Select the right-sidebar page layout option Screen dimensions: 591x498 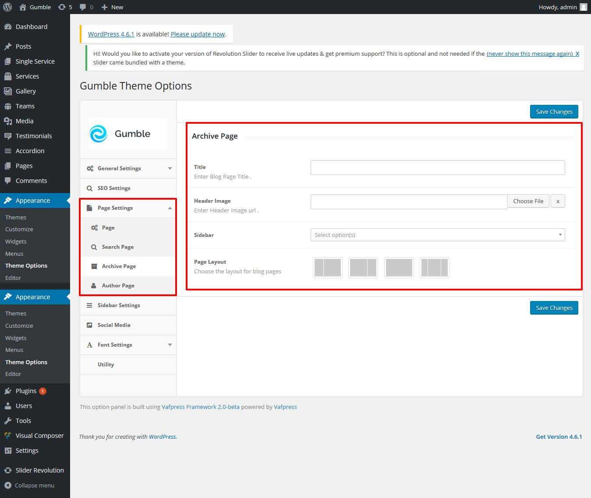(363, 268)
